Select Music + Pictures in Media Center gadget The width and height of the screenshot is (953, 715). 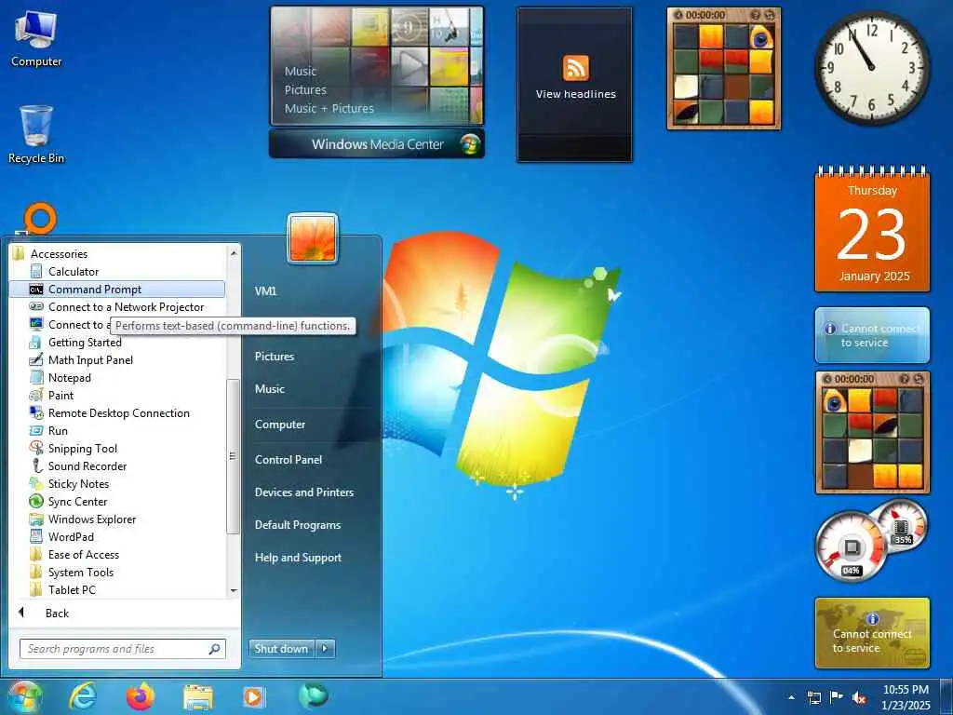(329, 109)
